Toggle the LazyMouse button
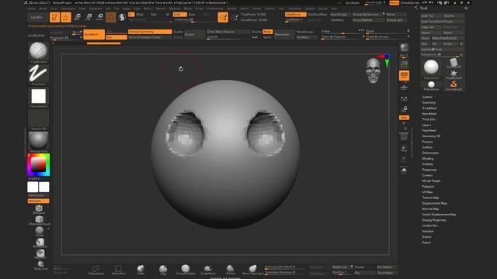This screenshot has height=279, width=497. [x=295, y=15]
